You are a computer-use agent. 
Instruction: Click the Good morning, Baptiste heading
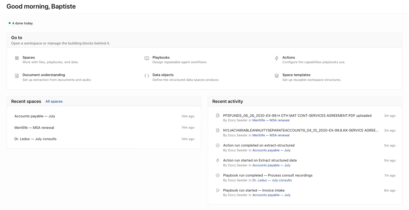pos(41,6)
